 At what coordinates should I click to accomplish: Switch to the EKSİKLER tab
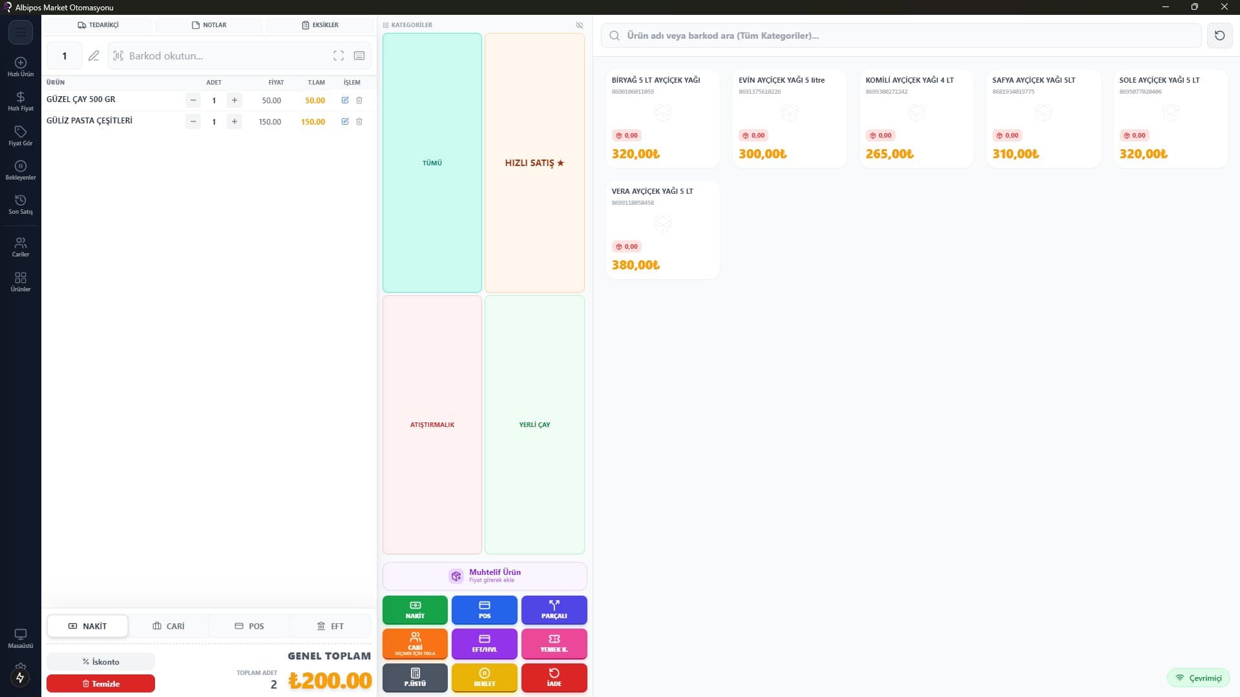coord(320,25)
